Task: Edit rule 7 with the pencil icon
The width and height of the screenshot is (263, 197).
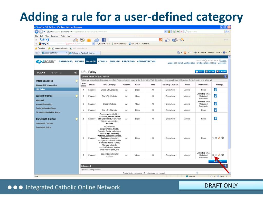Action: [219, 155]
